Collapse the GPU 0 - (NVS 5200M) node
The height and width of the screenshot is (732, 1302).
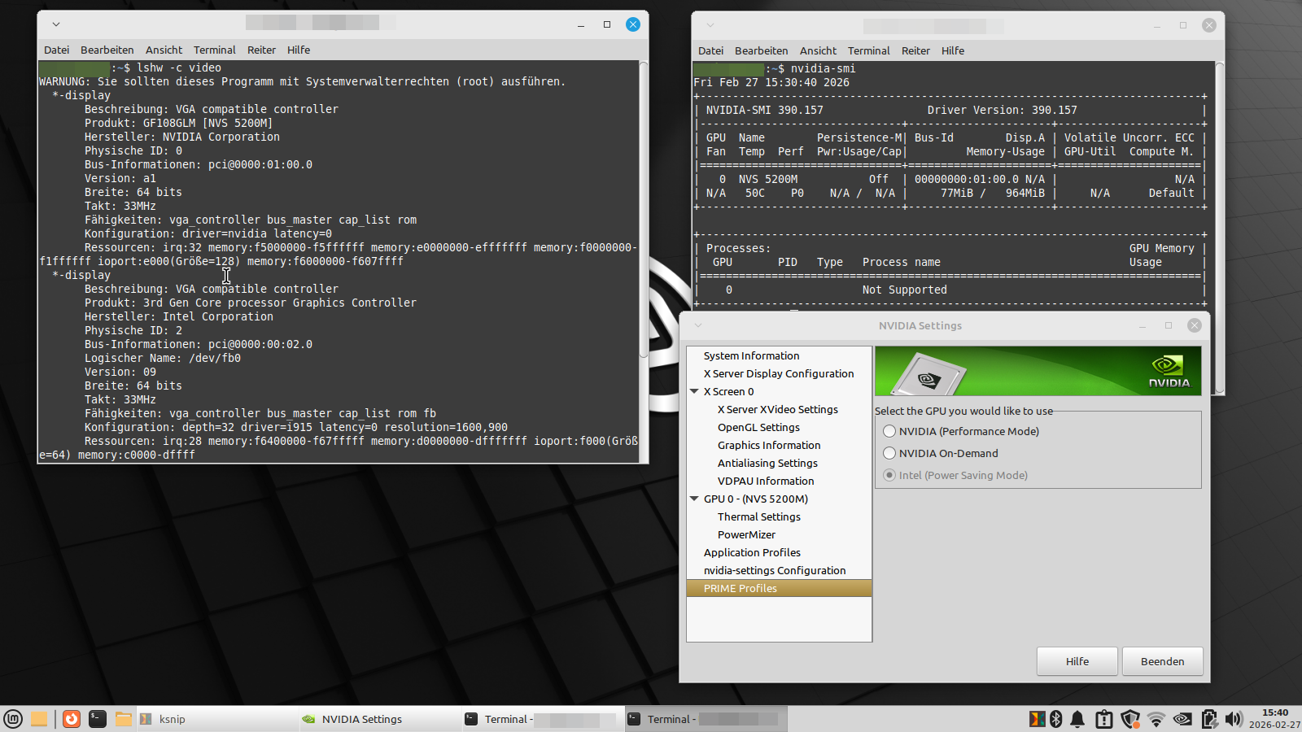click(x=695, y=499)
